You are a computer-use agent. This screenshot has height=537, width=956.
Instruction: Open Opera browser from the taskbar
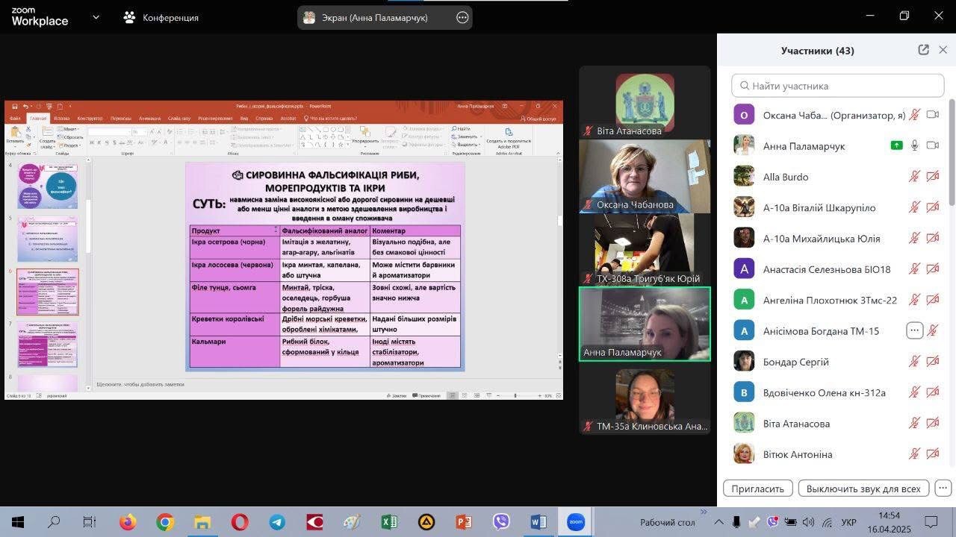click(x=240, y=522)
